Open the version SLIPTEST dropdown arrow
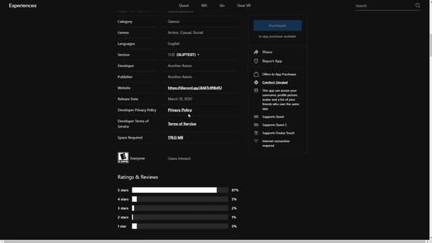The width and height of the screenshot is (432, 243). click(x=198, y=55)
